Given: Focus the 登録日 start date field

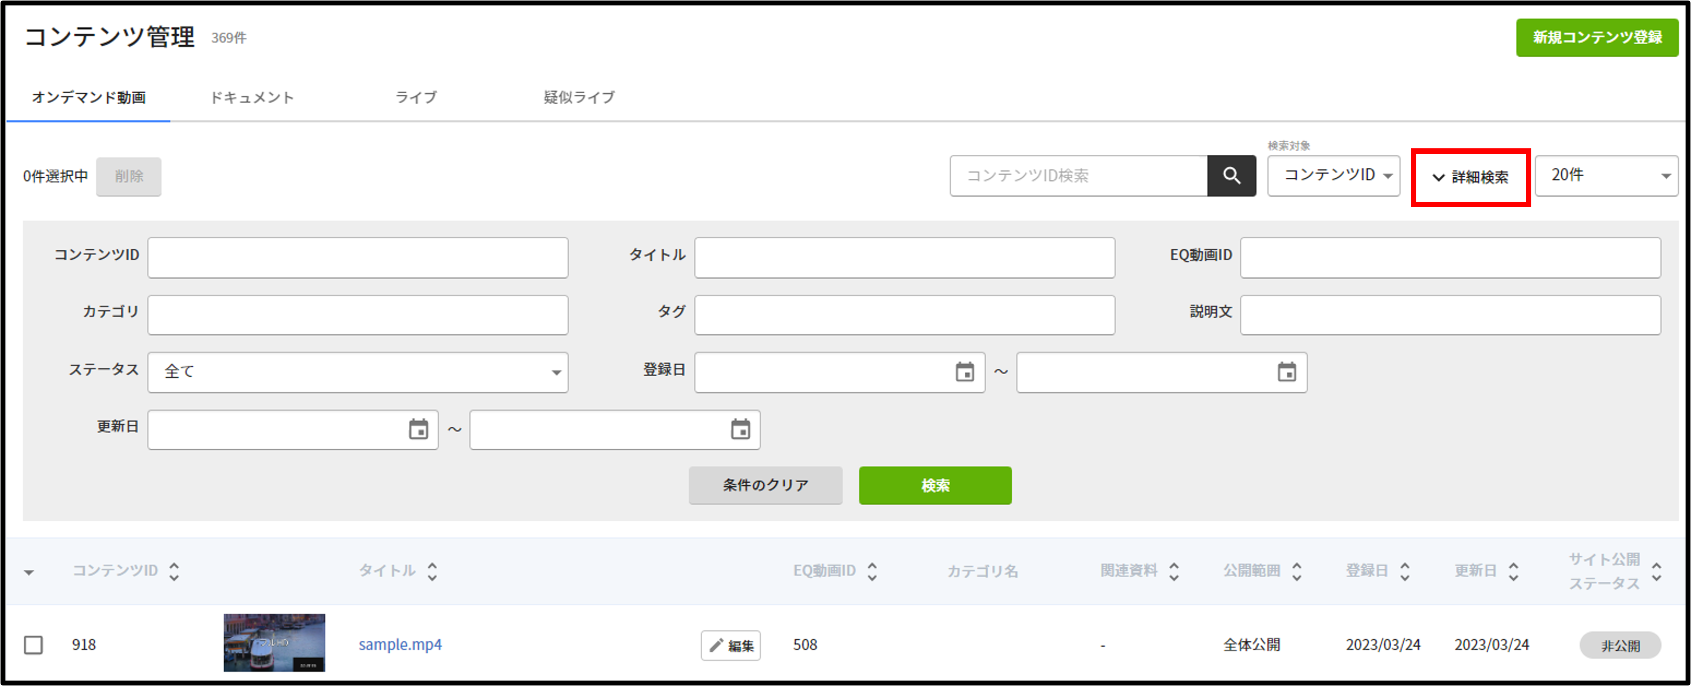Looking at the screenshot, I should click(x=840, y=372).
